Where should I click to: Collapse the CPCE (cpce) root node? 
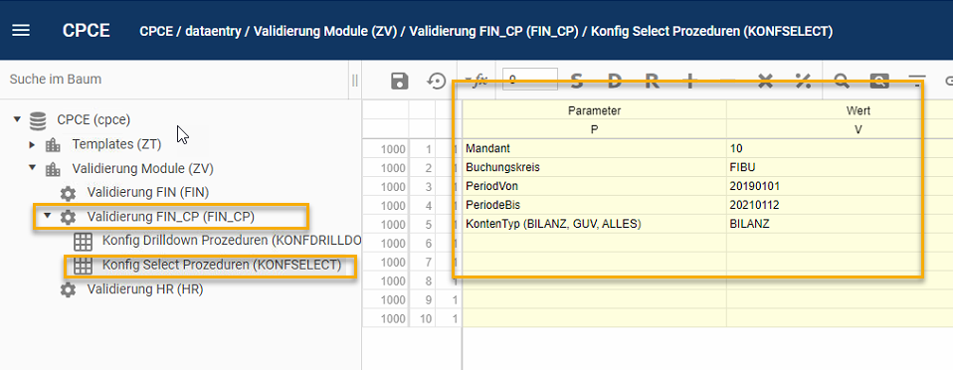tap(17, 119)
